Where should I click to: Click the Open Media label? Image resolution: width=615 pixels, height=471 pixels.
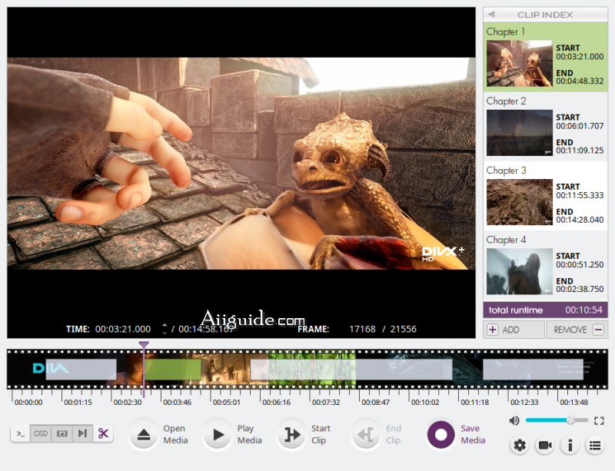coord(175,434)
